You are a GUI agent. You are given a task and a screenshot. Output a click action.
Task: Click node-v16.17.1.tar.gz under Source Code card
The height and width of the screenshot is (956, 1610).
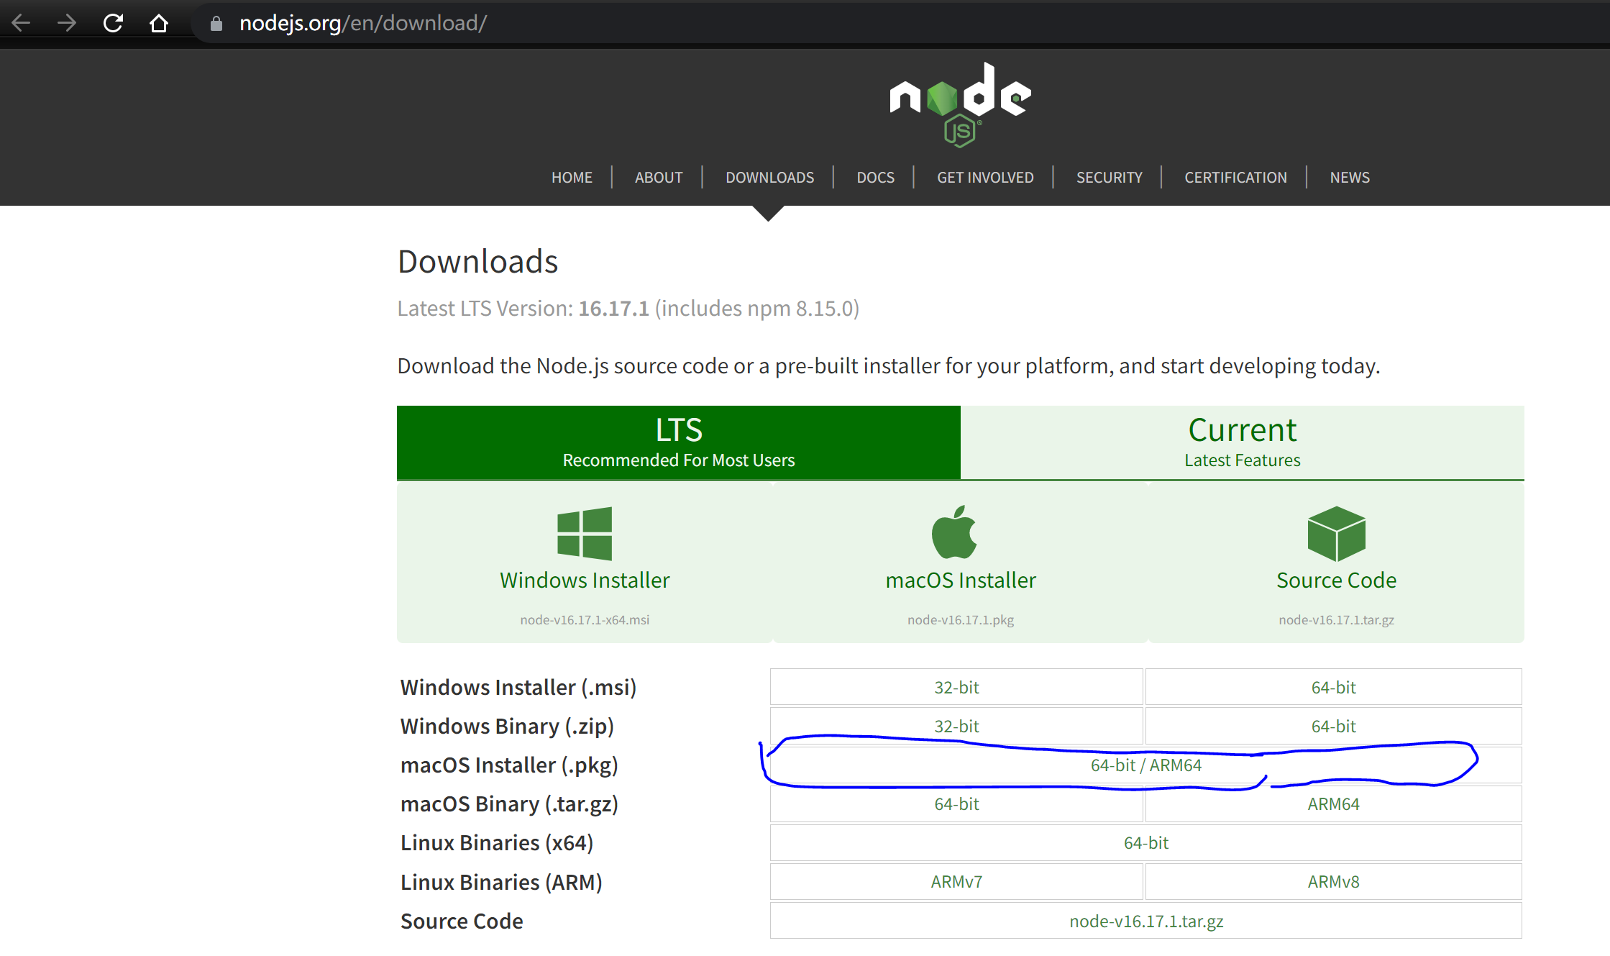coord(1336,619)
